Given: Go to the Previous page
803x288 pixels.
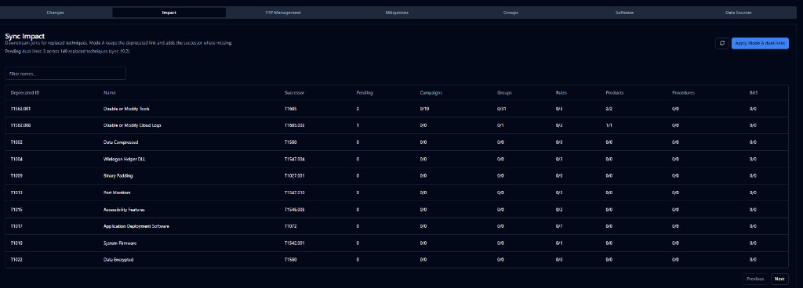Looking at the screenshot, I should click(755, 279).
